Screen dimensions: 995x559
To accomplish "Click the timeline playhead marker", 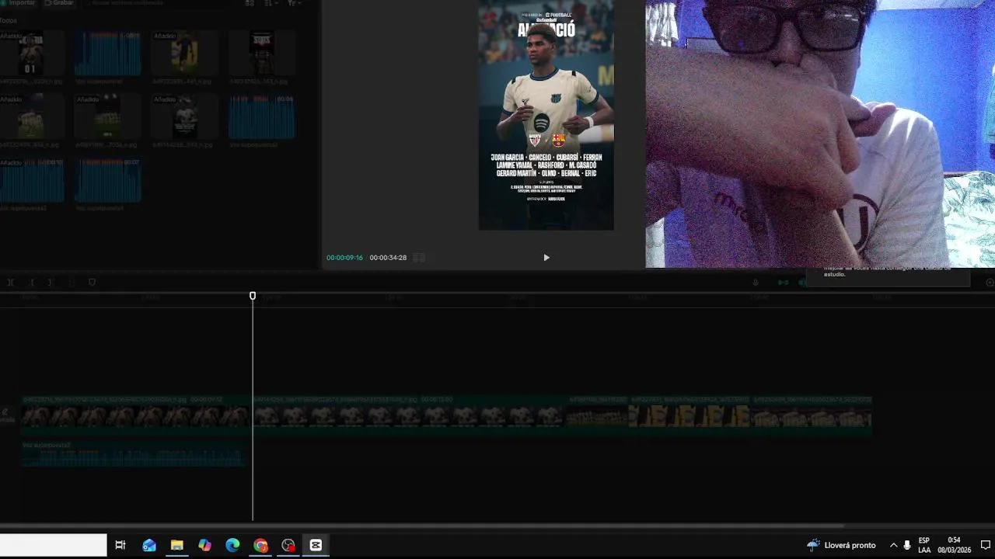I will coord(253,296).
